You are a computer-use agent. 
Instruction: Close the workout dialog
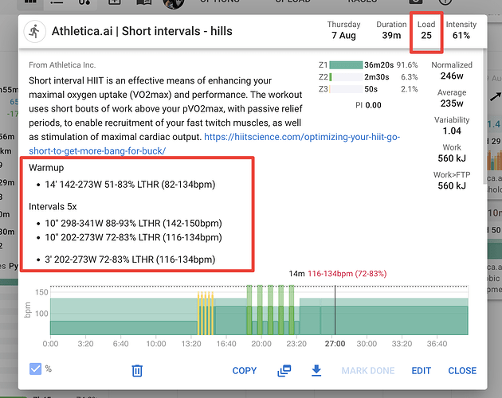462,370
